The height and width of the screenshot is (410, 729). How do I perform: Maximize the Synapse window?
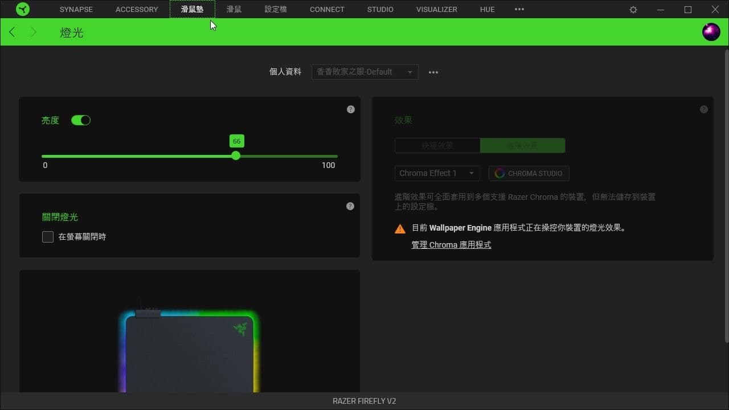[x=688, y=10]
